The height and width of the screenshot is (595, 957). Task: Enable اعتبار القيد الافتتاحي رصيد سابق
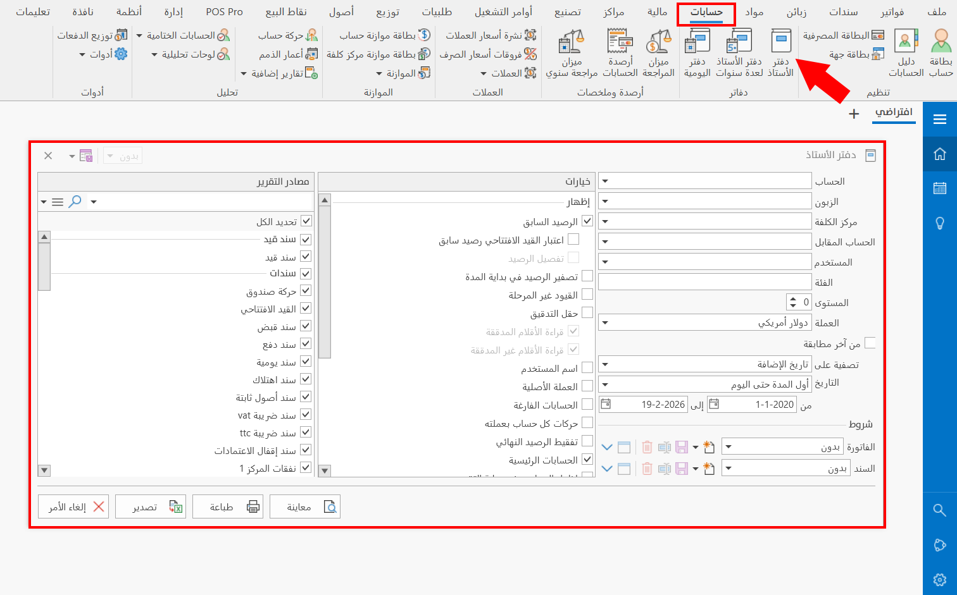tap(573, 239)
